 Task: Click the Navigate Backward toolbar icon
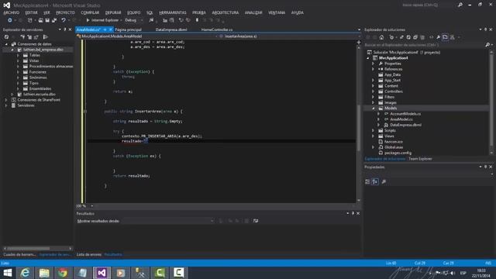10,20
